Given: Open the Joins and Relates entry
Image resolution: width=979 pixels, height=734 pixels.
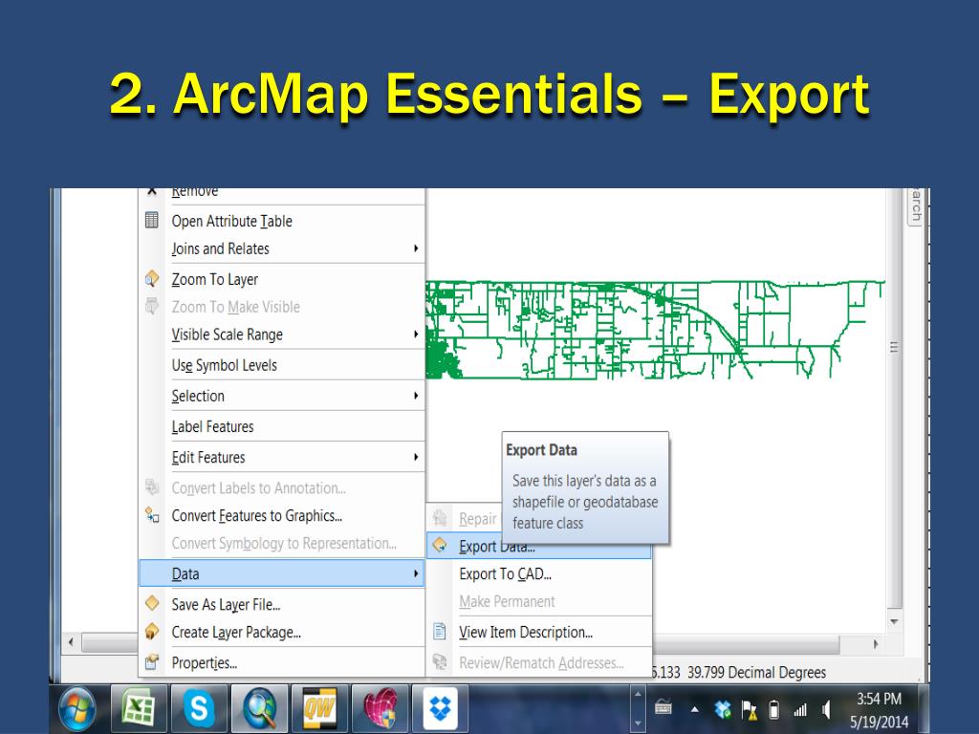Looking at the screenshot, I should click(282, 248).
